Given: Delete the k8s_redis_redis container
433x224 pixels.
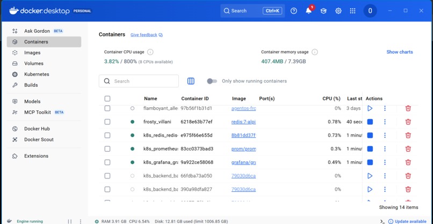Looking at the screenshot, I should click(x=408, y=135).
